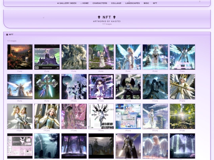Open the flower cross thumbnail

tap(47, 87)
